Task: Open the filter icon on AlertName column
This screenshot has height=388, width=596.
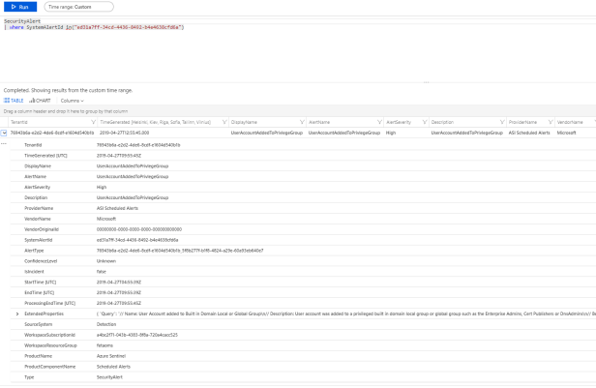Action: (x=379, y=122)
